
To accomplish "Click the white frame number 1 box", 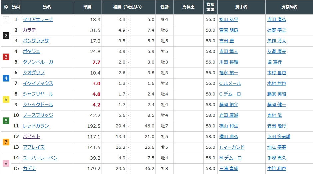I will tap(6, 20).
